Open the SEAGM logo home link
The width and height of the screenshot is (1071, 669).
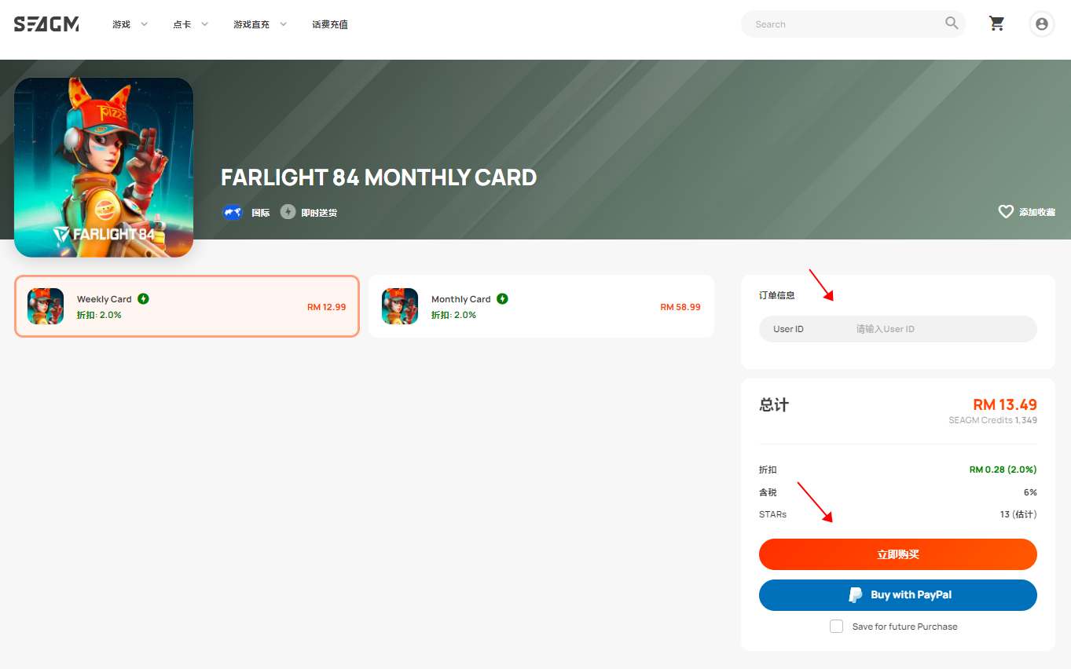46,24
